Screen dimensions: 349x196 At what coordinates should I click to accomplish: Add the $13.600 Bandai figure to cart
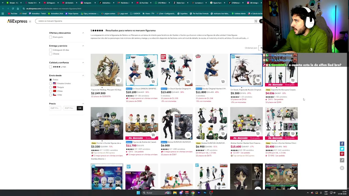coord(188,81)
